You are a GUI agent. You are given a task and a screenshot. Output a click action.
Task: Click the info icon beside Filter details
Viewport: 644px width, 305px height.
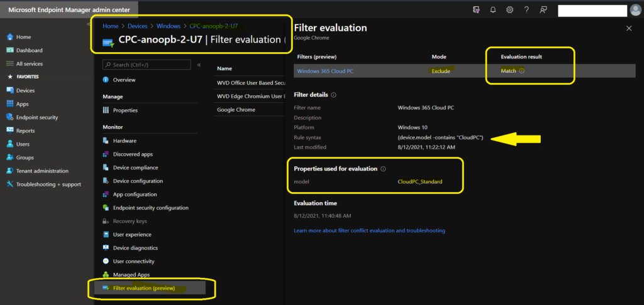click(333, 95)
